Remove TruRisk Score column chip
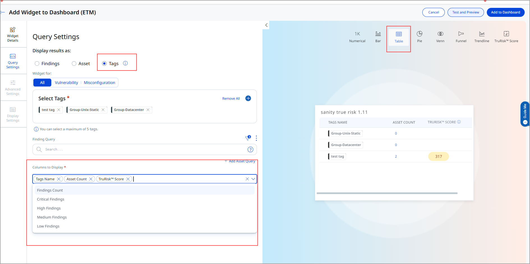 pyautogui.click(x=128, y=179)
